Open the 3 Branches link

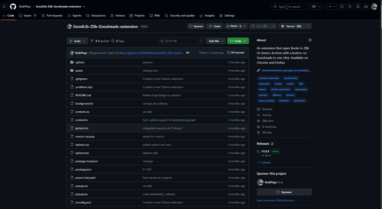[x=100, y=41]
